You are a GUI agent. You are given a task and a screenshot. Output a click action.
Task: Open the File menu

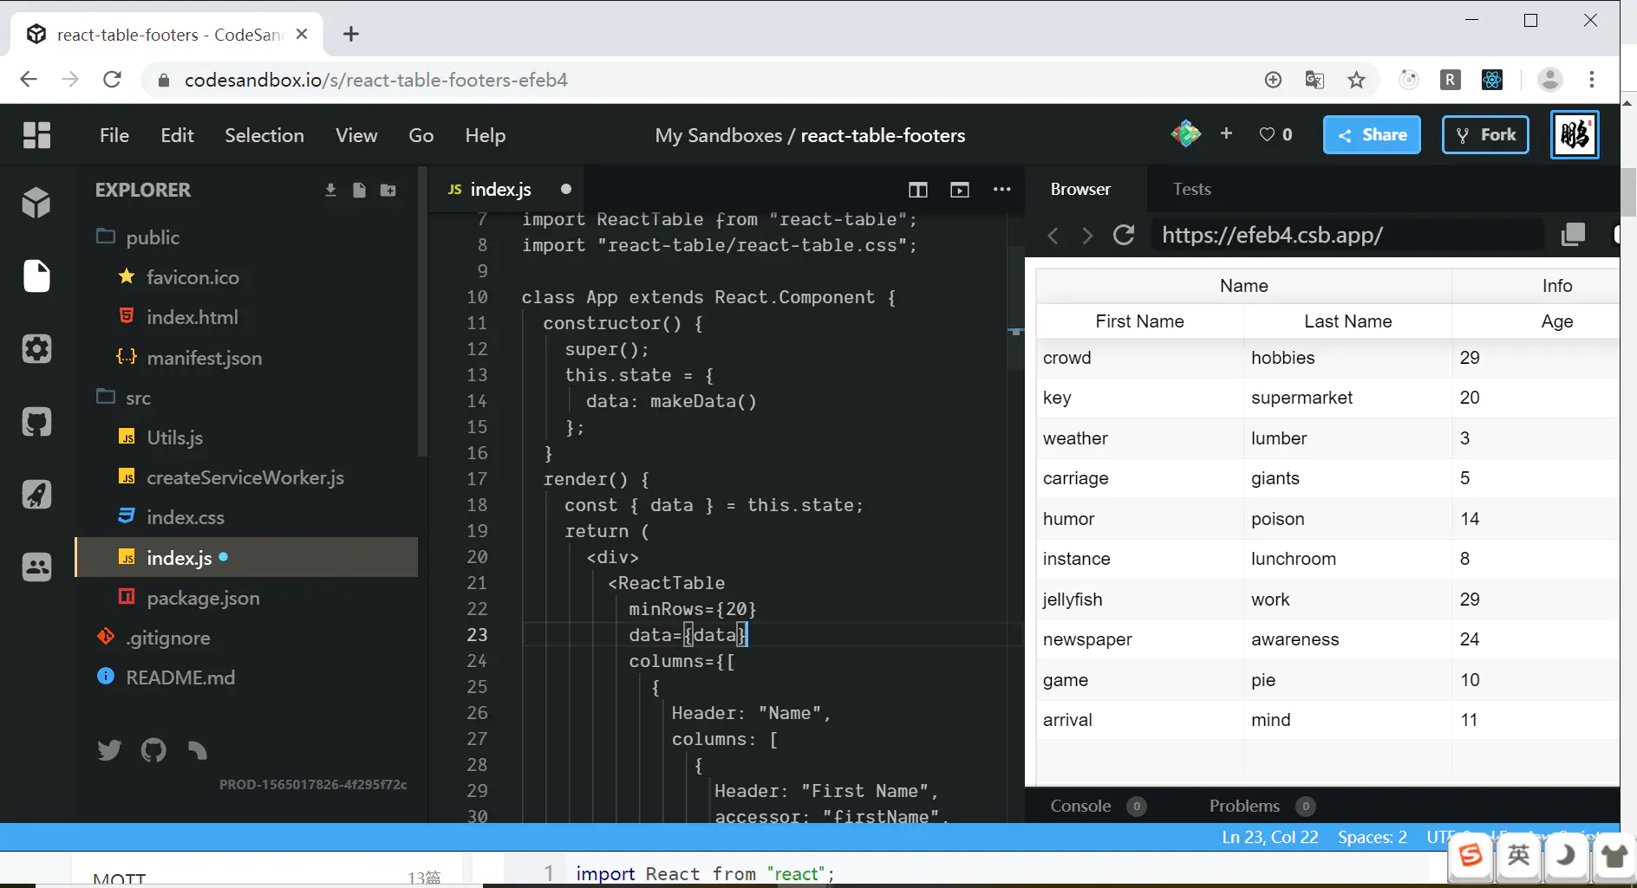pos(114,135)
